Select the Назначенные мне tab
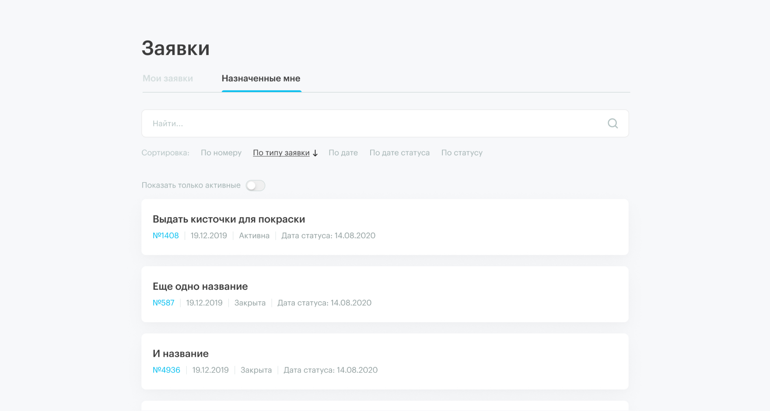This screenshot has height=411, width=770. (261, 79)
